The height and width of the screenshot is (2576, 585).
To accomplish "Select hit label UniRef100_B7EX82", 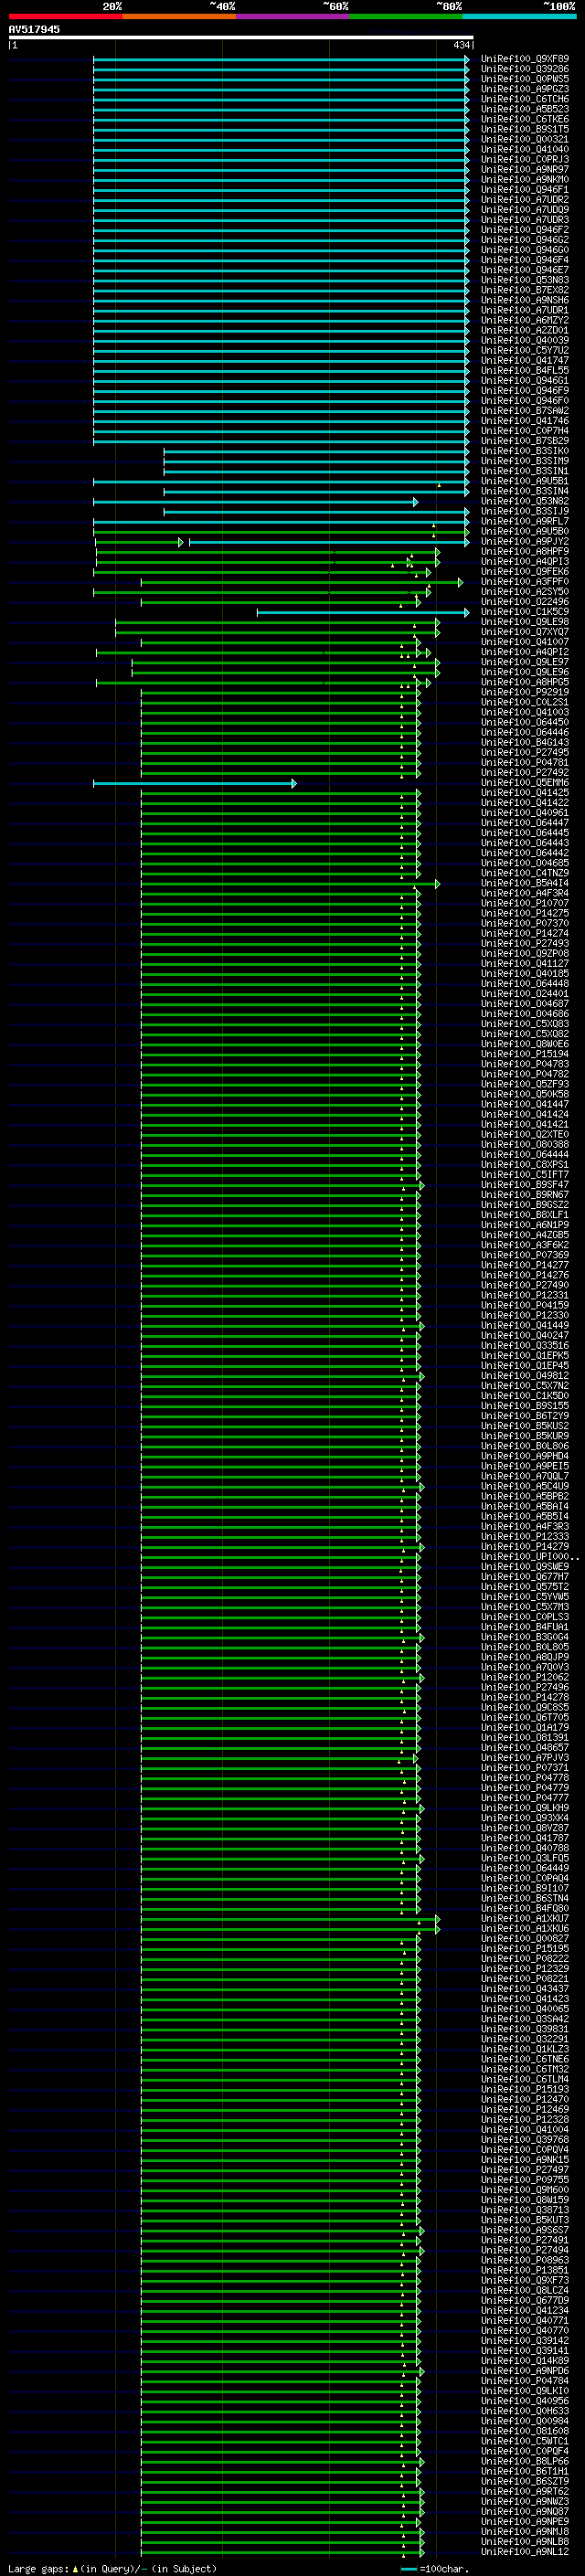I will coord(525,290).
